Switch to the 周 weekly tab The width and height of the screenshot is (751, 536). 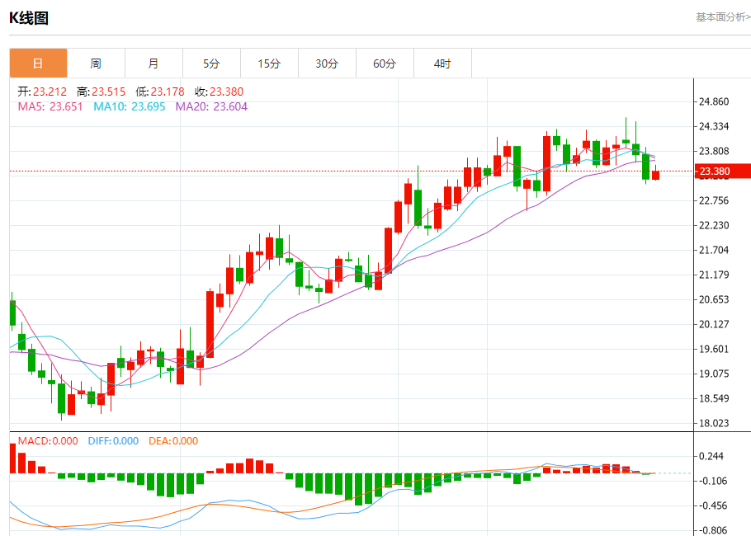coord(96,63)
